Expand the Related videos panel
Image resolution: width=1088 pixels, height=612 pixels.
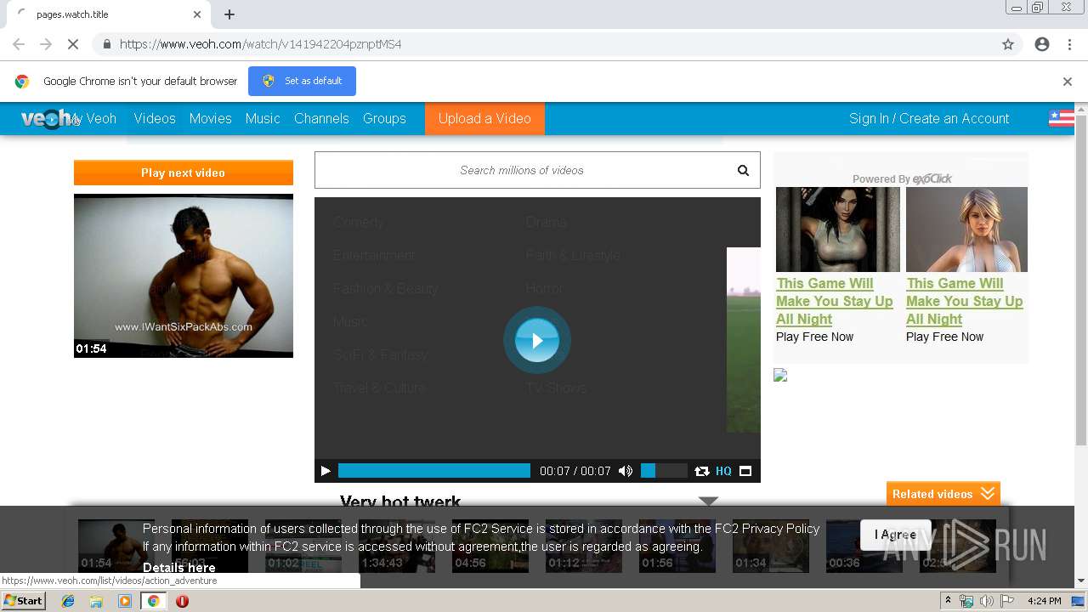click(943, 494)
